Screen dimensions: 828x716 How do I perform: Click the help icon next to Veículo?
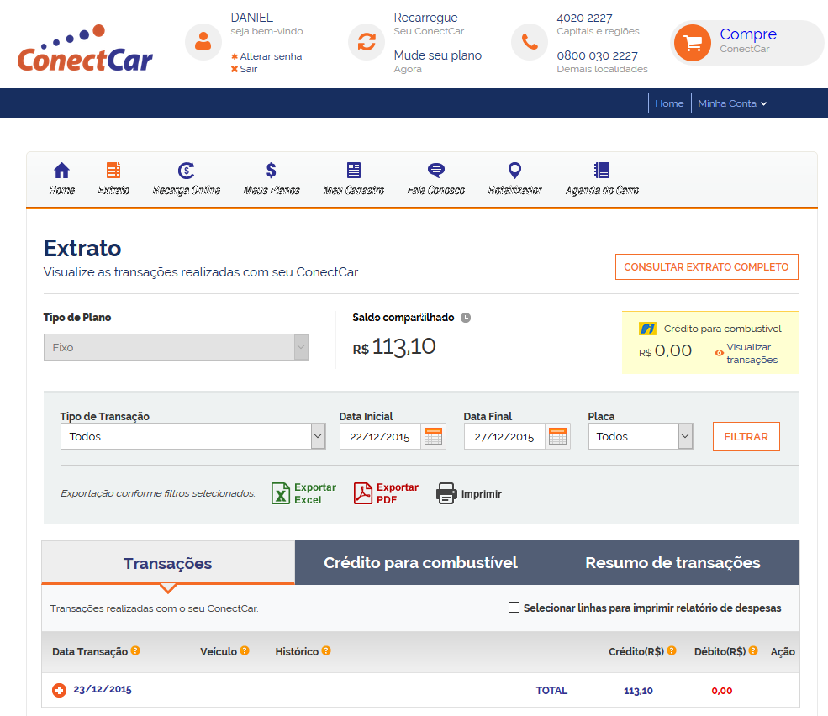[245, 650]
